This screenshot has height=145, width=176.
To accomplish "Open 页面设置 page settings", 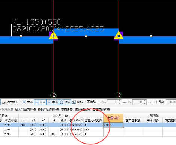I will [67, 110].
